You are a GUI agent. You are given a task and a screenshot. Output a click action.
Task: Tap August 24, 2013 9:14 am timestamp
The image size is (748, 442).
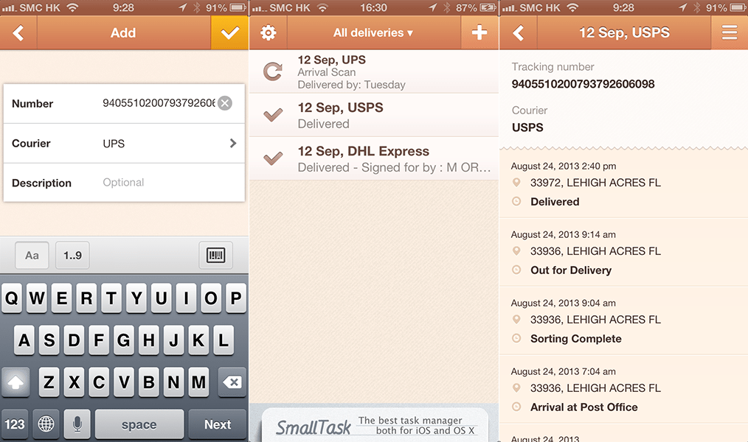pyautogui.click(x=564, y=235)
